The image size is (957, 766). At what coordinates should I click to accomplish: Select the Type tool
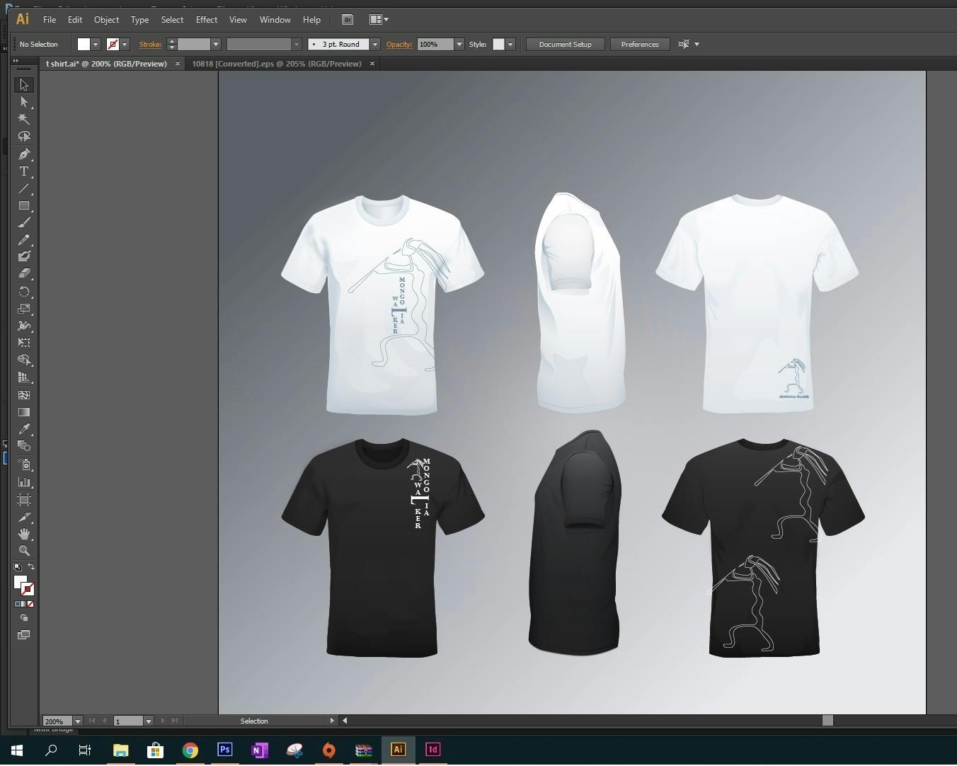point(23,171)
